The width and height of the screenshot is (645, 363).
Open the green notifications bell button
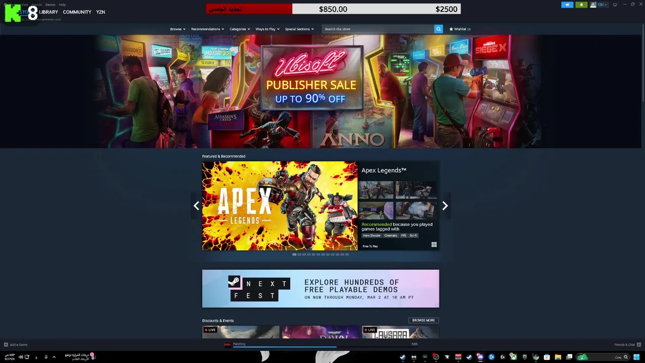(x=582, y=5)
